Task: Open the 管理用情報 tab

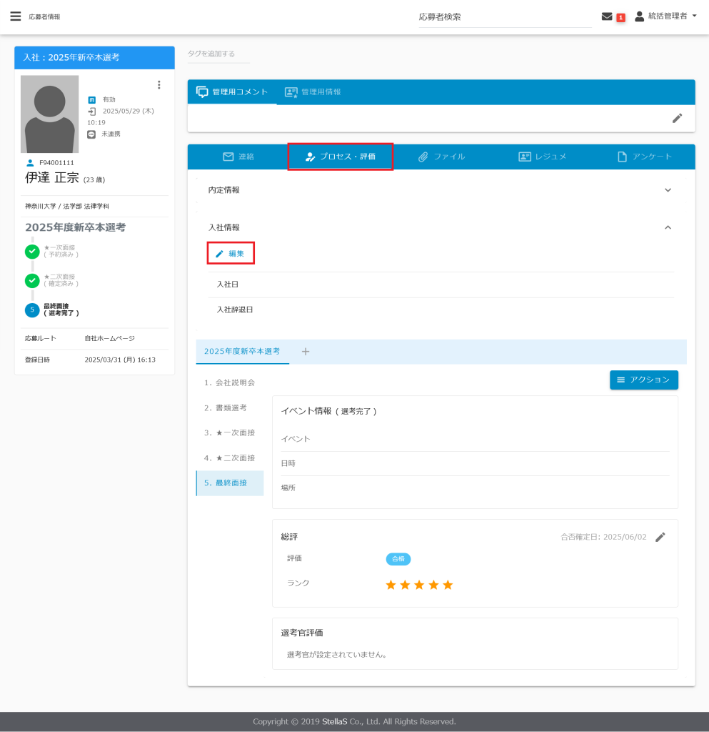Action: point(313,92)
